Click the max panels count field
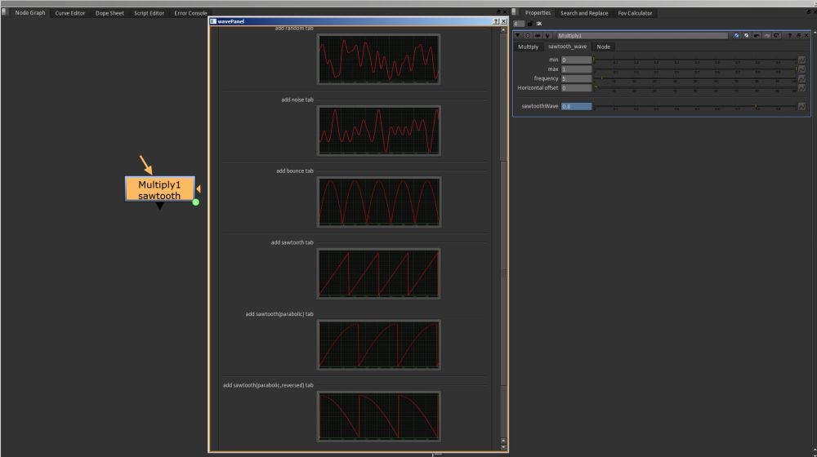This screenshot has width=817, height=457. point(519,24)
